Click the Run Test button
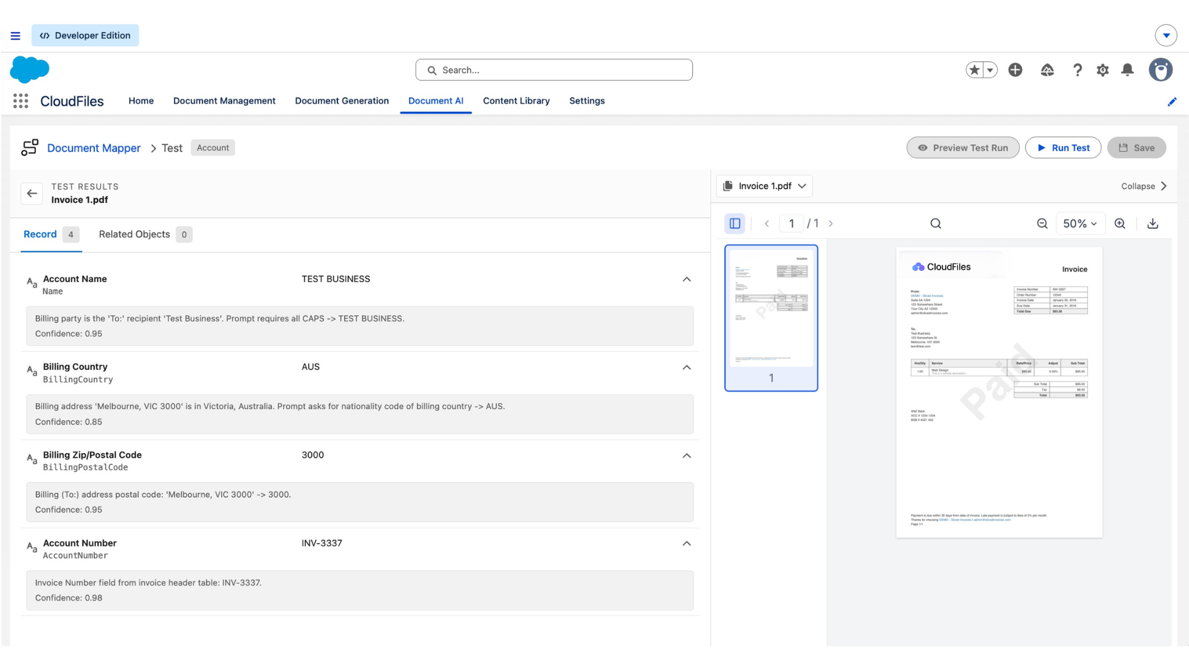The height and width of the screenshot is (668, 1189). [1063, 148]
